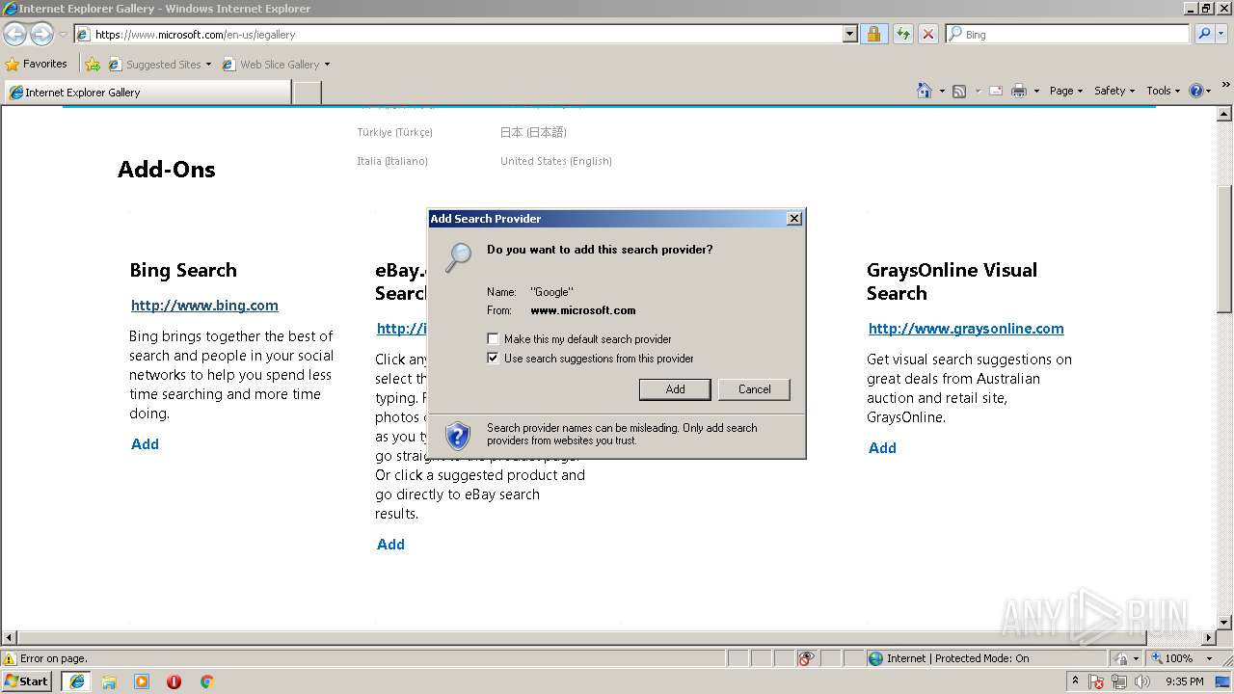
Task: Click horizontal scrollbar right arrow
Action: click(x=1209, y=638)
